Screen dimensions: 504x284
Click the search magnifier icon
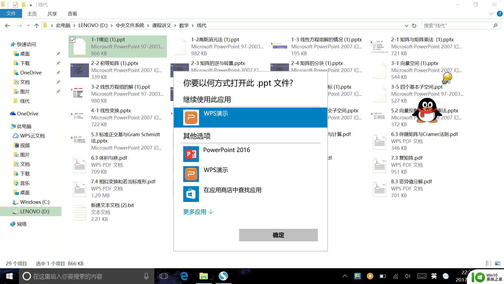point(495,26)
